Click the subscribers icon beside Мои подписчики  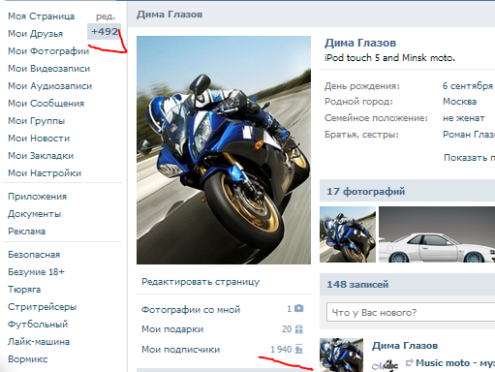pyautogui.click(x=299, y=349)
